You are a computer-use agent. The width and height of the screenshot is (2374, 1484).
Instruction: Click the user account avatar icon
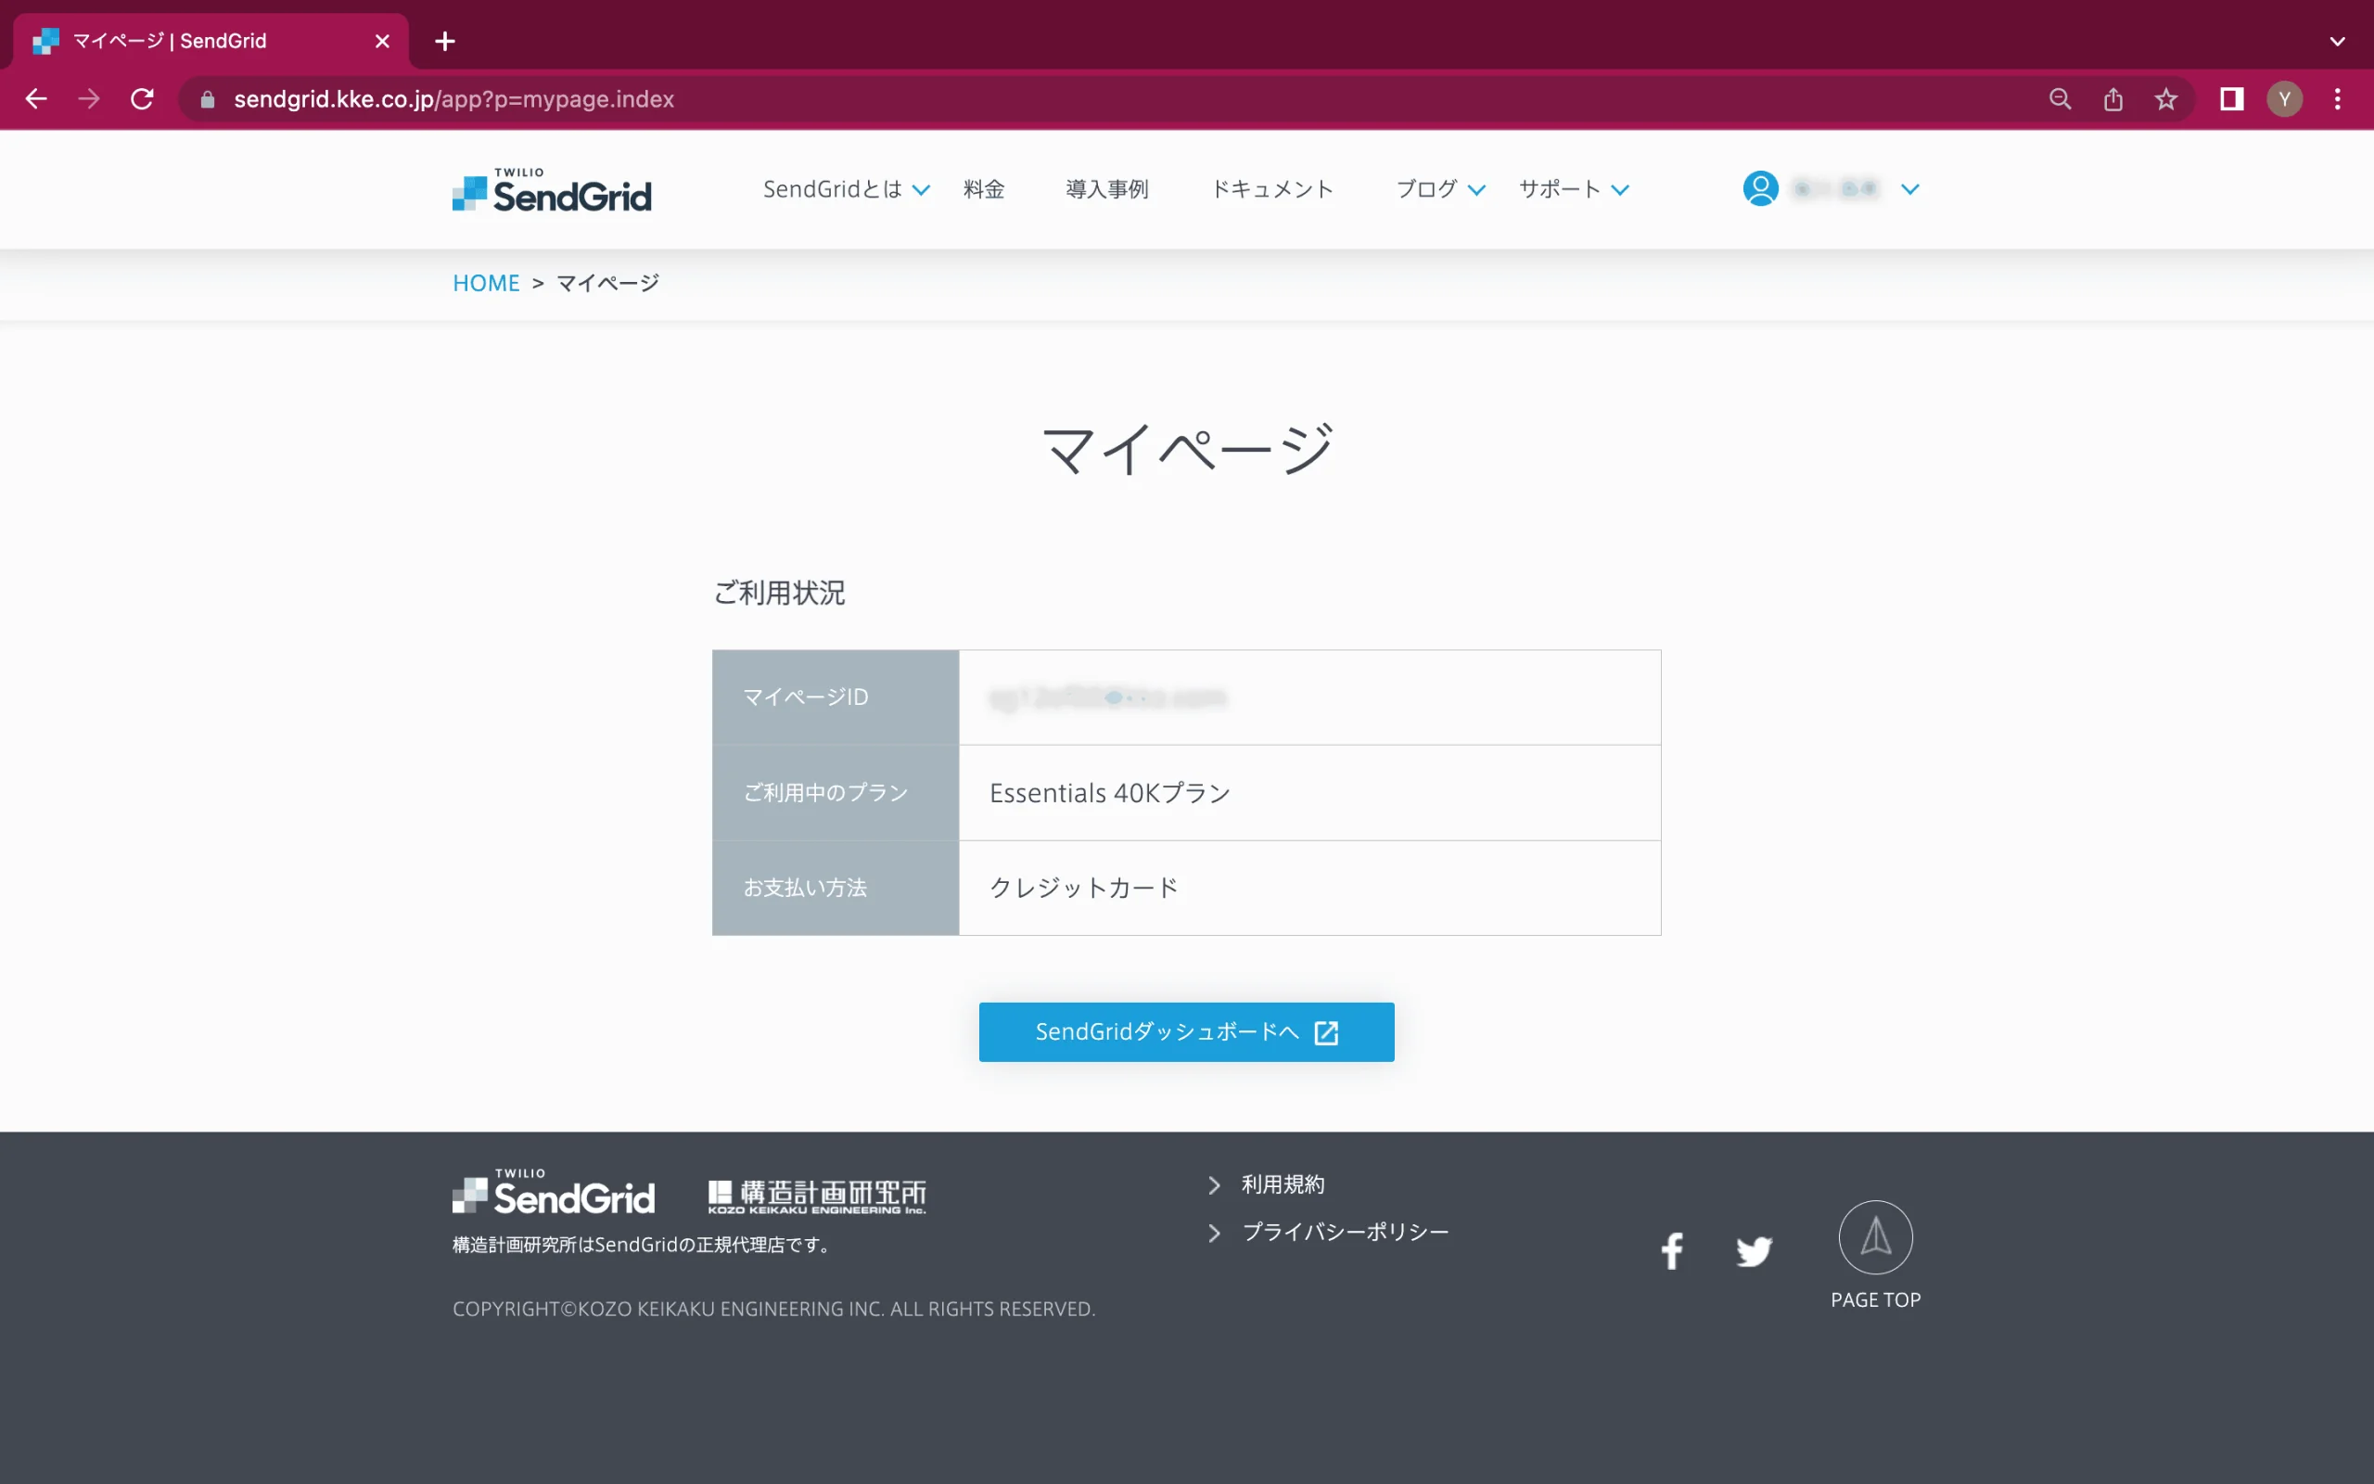pos(1760,188)
